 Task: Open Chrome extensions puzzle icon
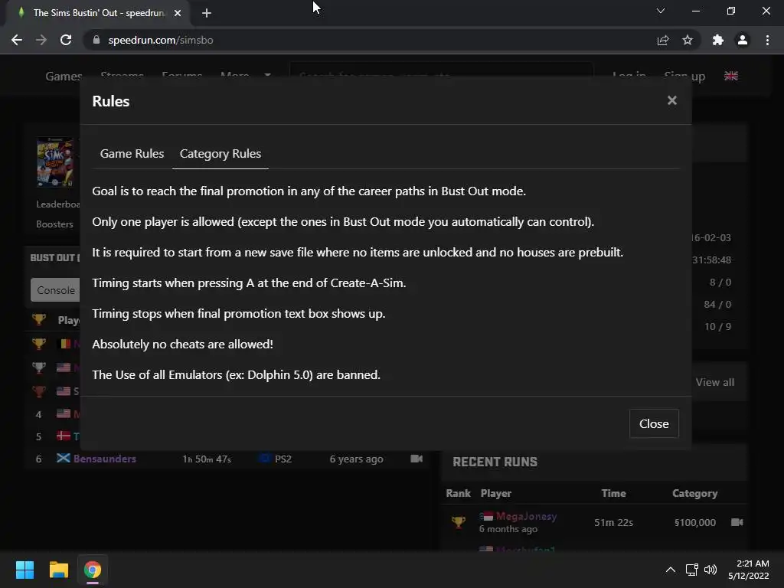tap(717, 40)
